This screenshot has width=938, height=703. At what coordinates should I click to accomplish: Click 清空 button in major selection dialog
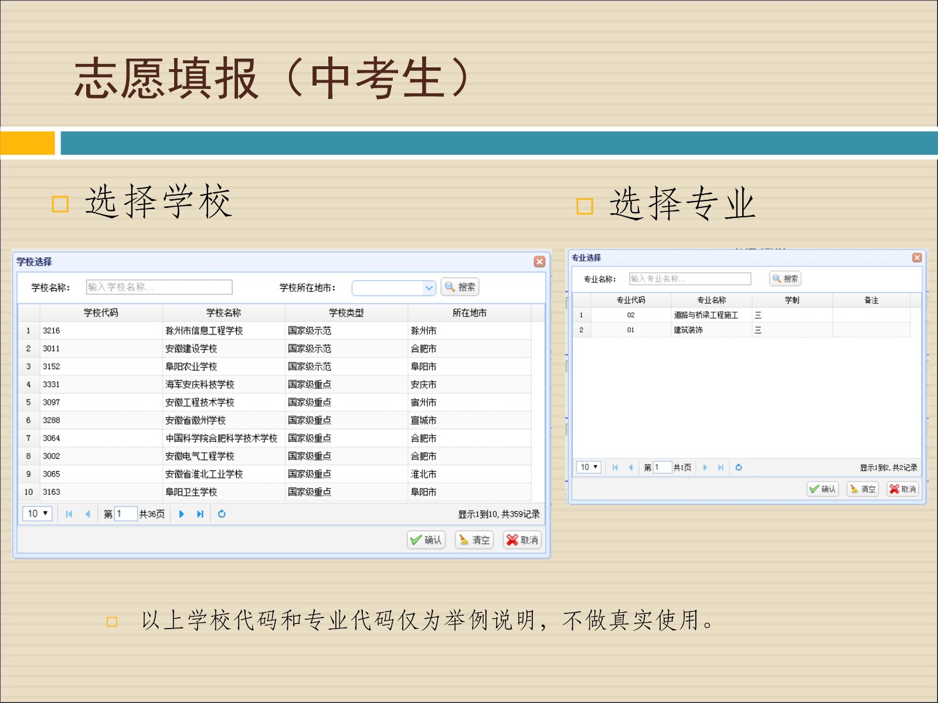tap(862, 489)
